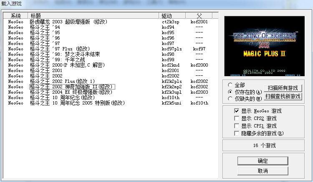Enable 显示 CPS2 游戏 checkbox
313x182 pixels.
coord(237,118)
